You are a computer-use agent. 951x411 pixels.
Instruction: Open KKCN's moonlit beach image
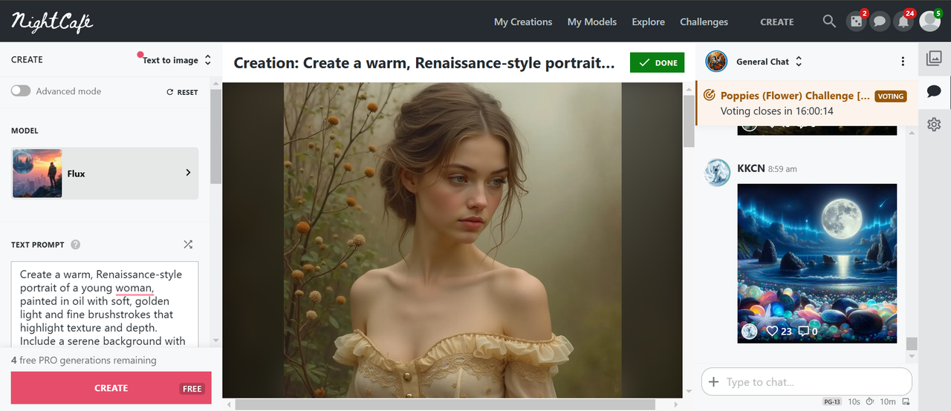pyautogui.click(x=817, y=263)
